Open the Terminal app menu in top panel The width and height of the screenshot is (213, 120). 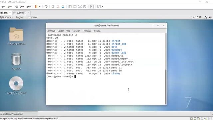33,17
